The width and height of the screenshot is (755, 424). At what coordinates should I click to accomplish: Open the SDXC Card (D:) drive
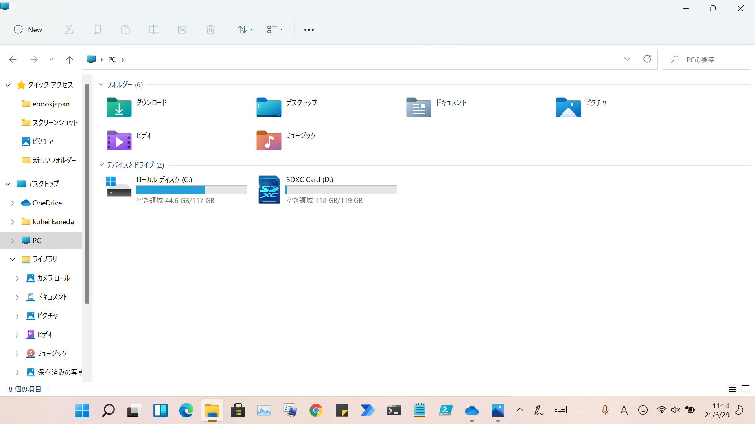point(269,190)
